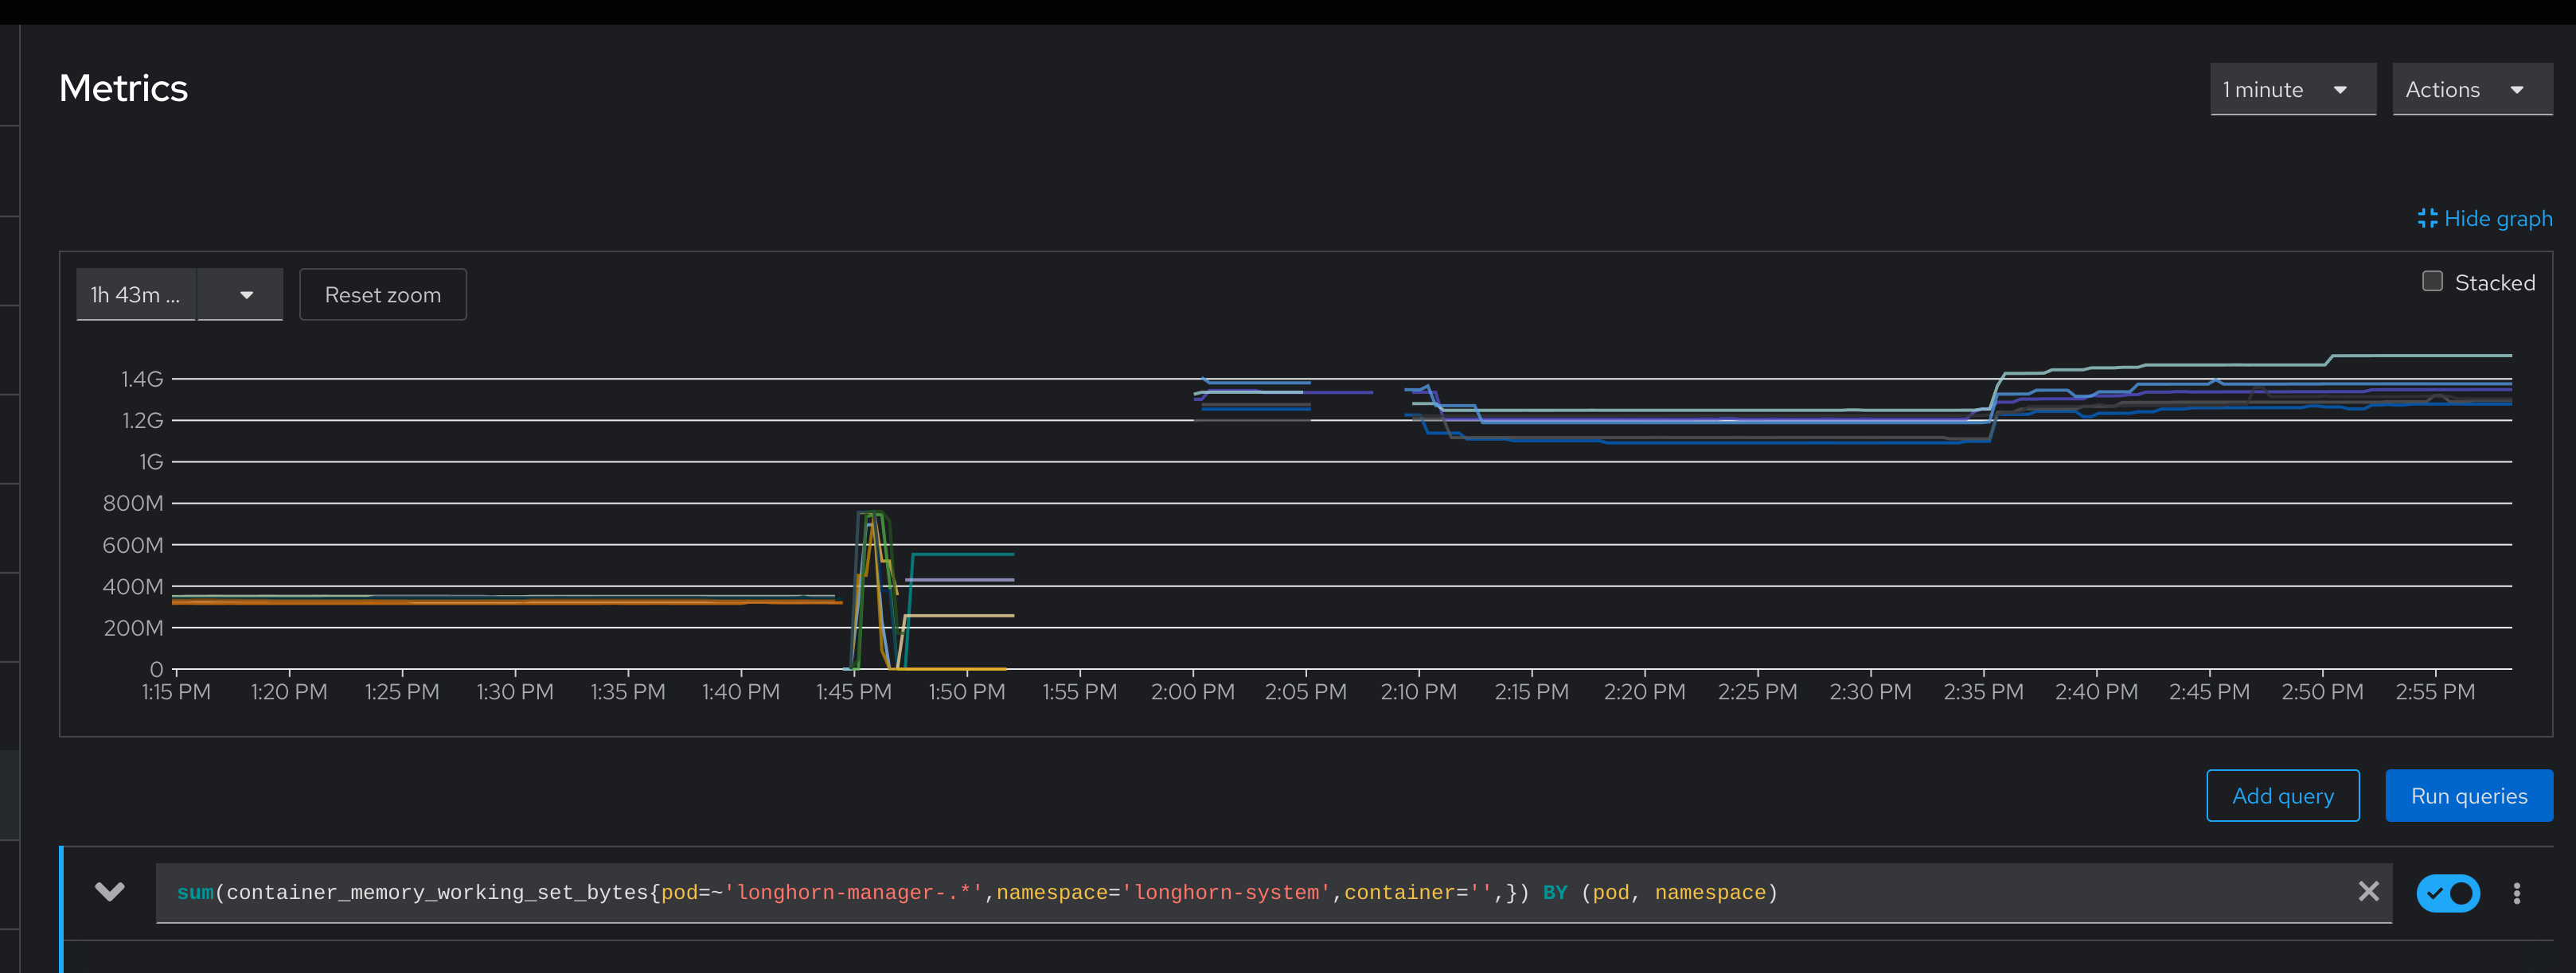Image resolution: width=2576 pixels, height=973 pixels.
Task: Enable the Stacked checkbox
Action: (x=2432, y=281)
